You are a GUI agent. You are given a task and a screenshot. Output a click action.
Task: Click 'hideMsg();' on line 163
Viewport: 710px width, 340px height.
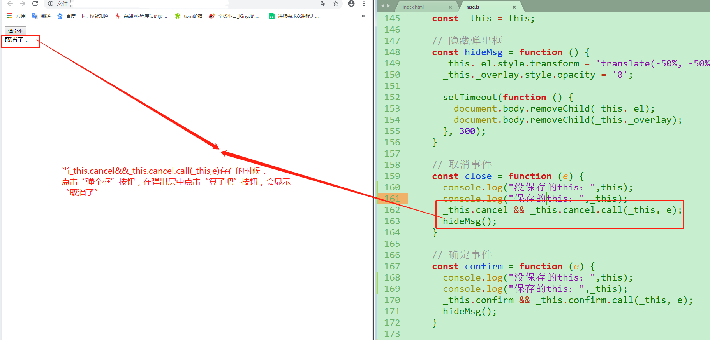coord(470,221)
